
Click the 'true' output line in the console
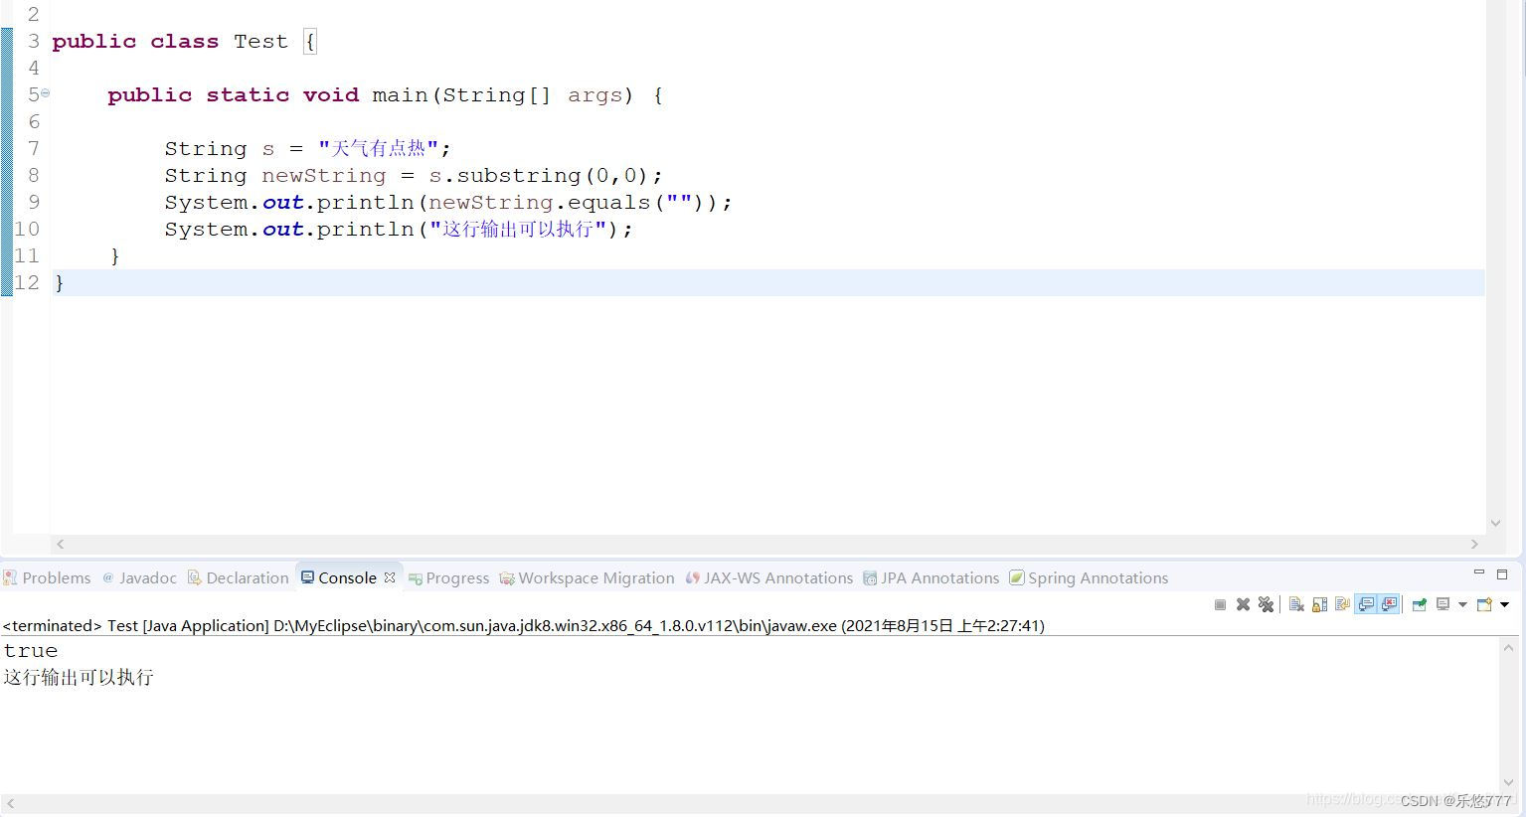[x=31, y=651]
